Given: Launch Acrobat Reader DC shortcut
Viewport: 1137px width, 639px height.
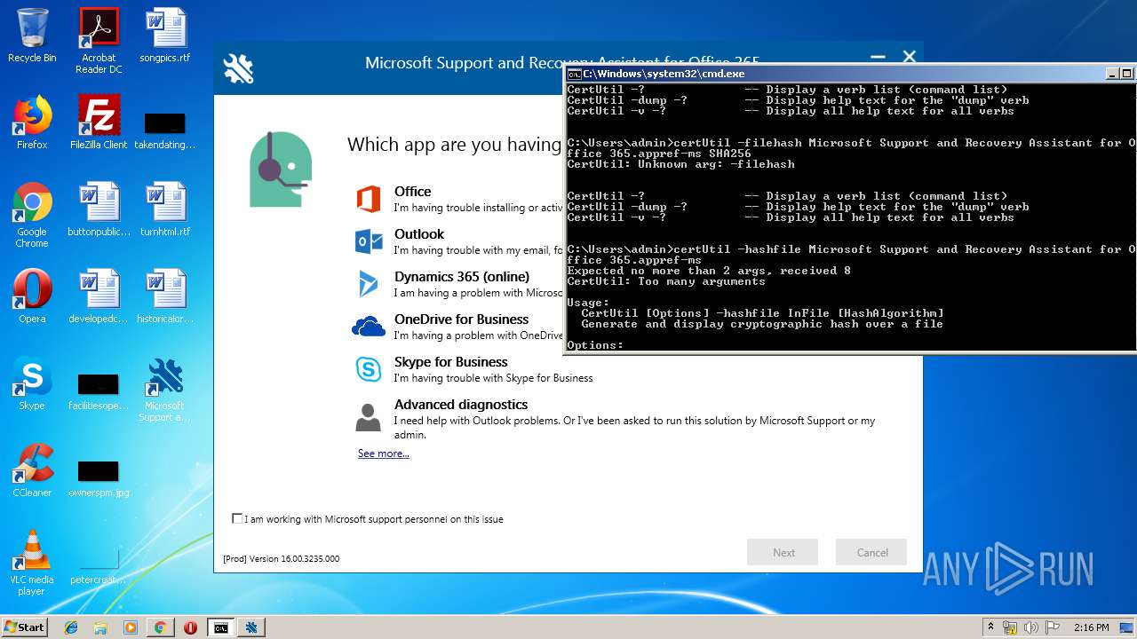Looking at the screenshot, I should pyautogui.click(x=99, y=40).
